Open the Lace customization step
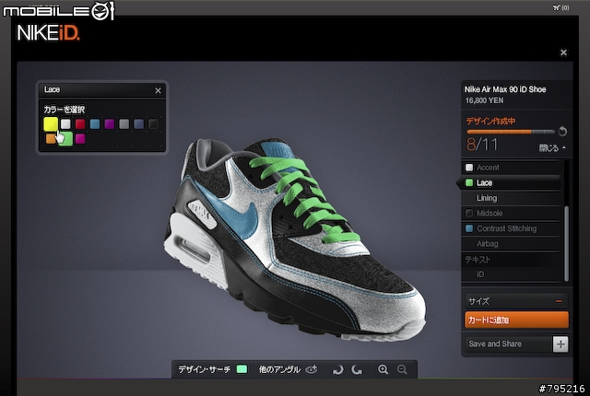The height and width of the screenshot is (396, 590). pos(511,183)
